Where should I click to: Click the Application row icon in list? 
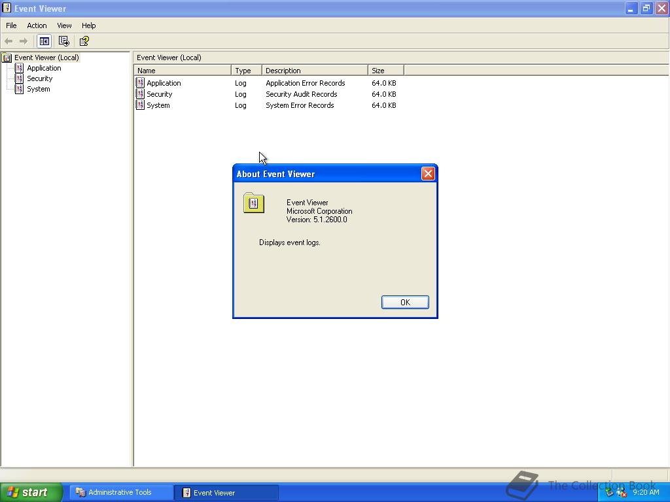pyautogui.click(x=140, y=82)
